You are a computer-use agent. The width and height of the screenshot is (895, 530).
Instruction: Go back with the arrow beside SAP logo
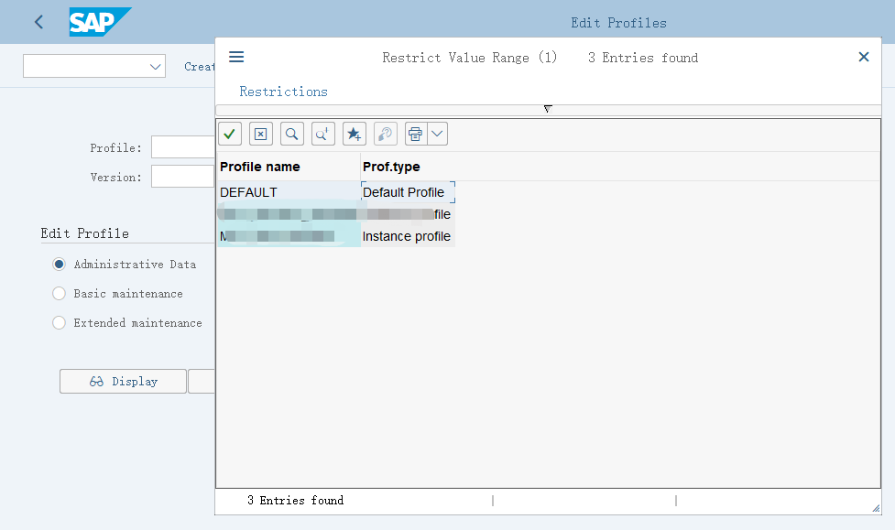pos(38,22)
